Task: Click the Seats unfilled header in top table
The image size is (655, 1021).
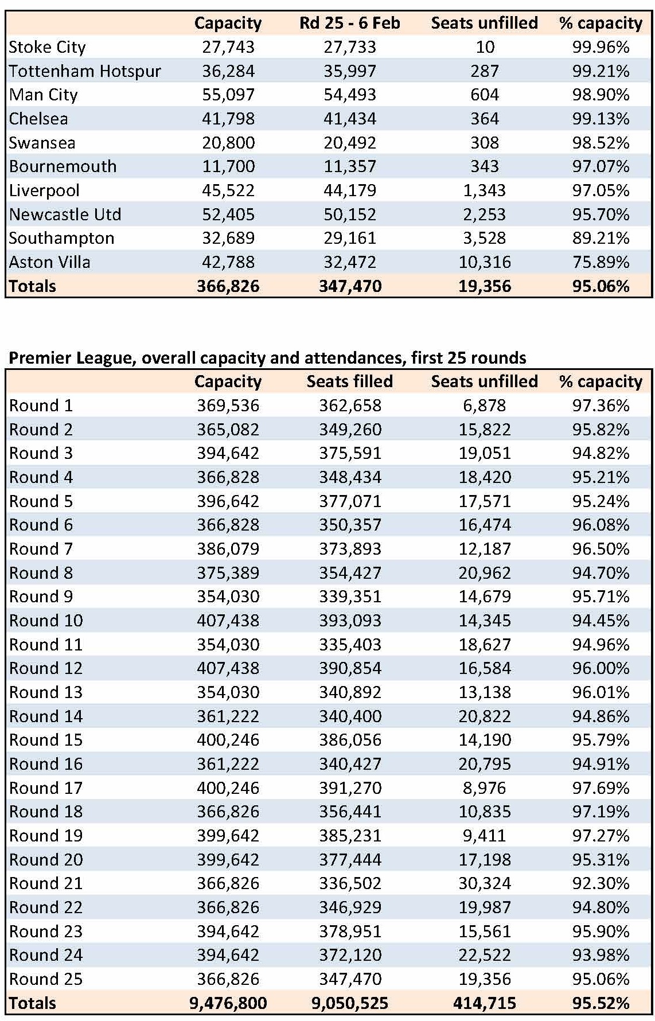Action: pos(485,23)
